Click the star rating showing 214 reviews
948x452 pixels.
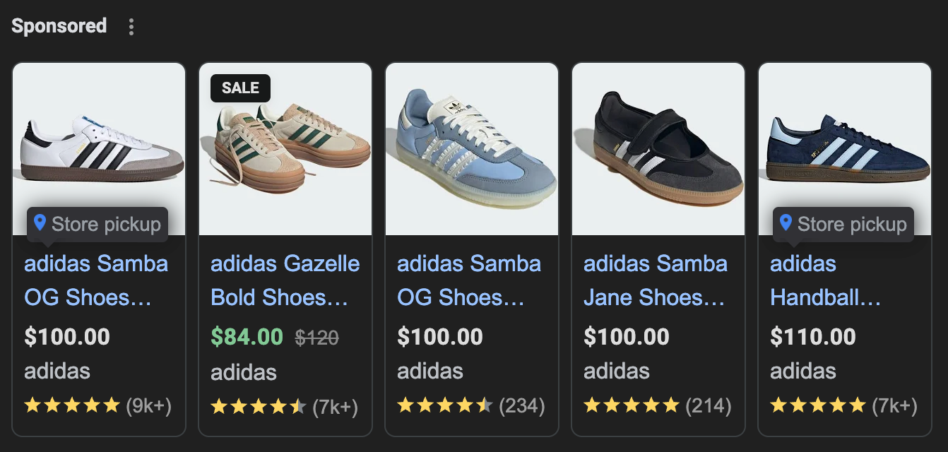pyautogui.click(x=631, y=405)
